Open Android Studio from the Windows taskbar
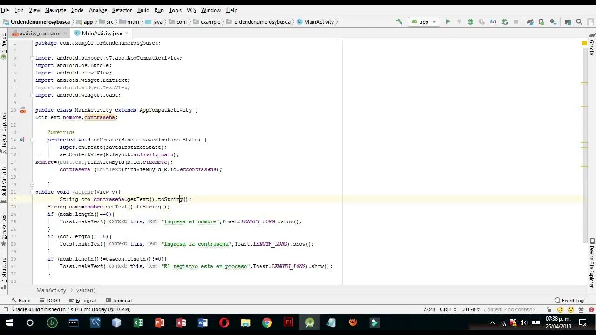The image size is (596, 335). [x=310, y=323]
